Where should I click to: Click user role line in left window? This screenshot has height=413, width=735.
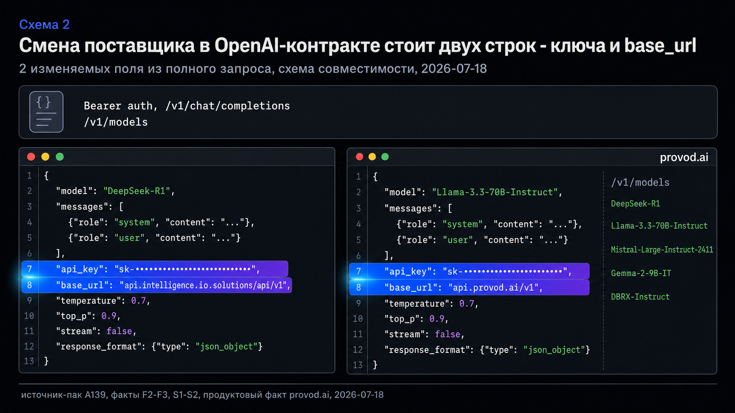[154, 238]
